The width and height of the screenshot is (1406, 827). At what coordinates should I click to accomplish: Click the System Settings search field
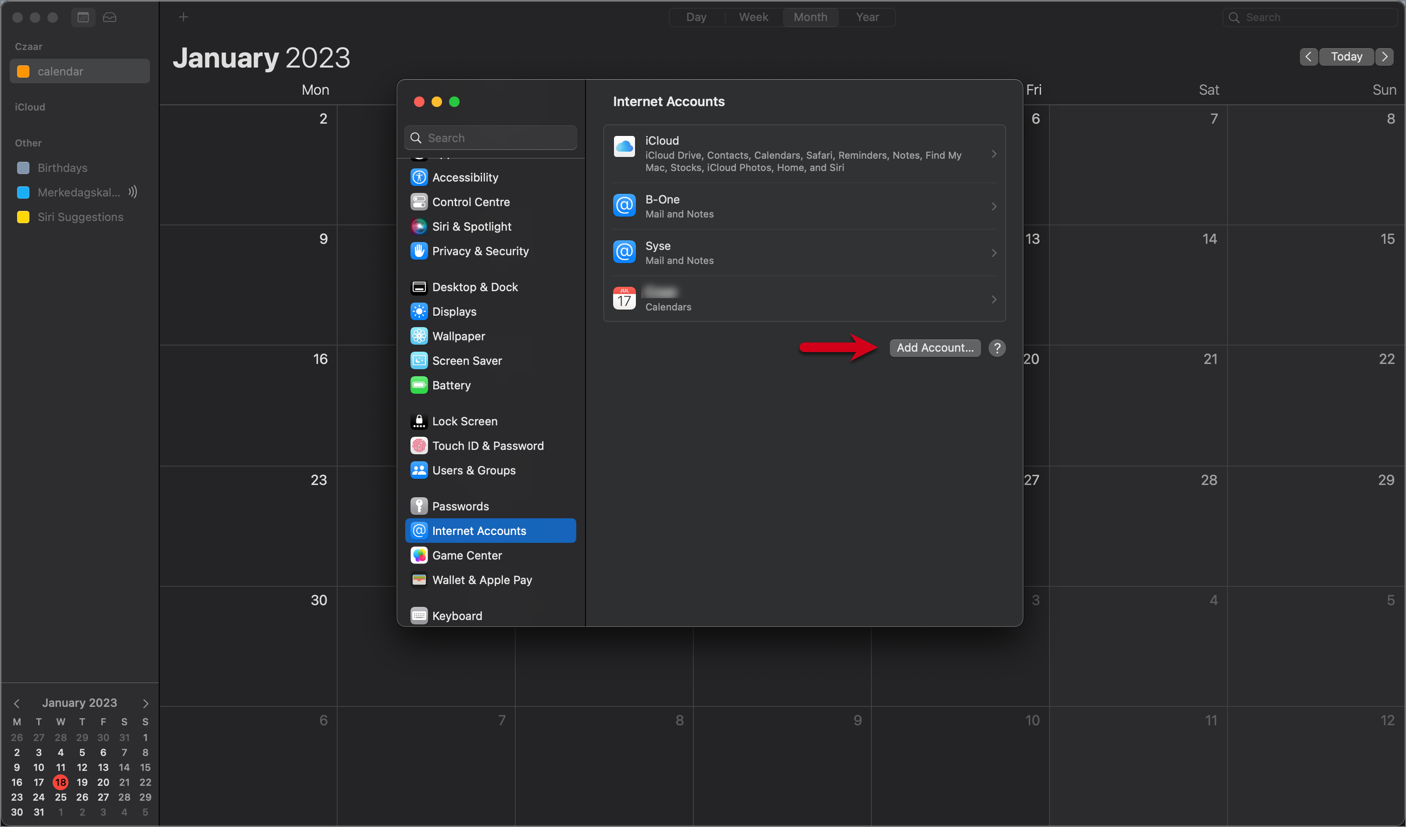coord(490,138)
